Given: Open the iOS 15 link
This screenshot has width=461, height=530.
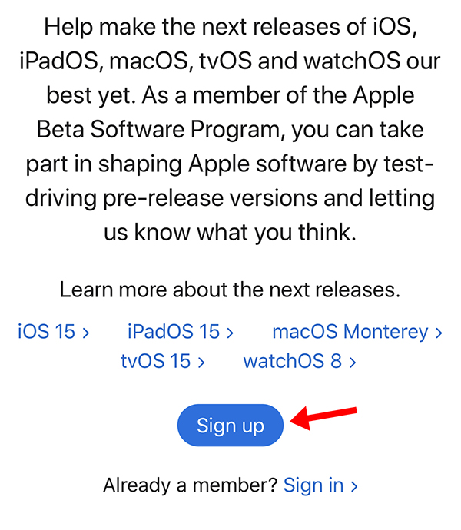Looking at the screenshot, I should click(46, 332).
